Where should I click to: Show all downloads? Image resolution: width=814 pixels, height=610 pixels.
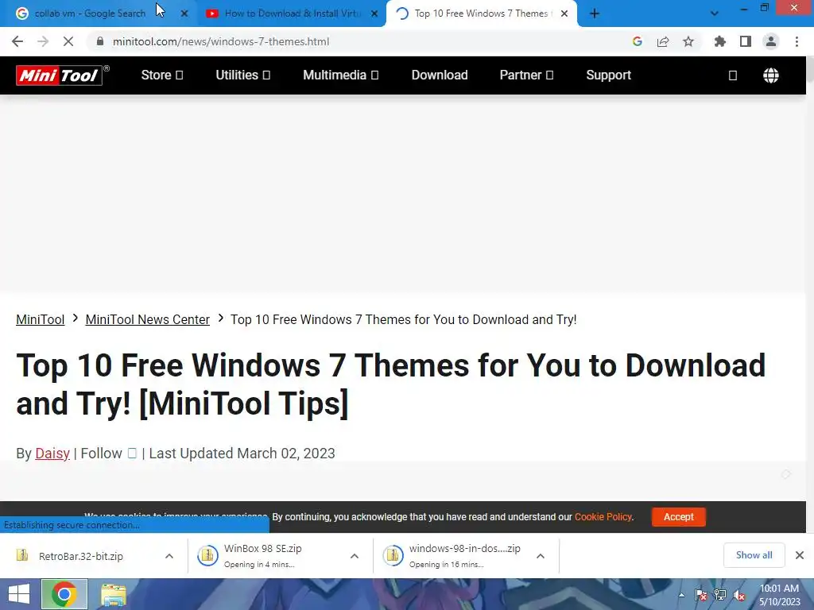point(754,555)
